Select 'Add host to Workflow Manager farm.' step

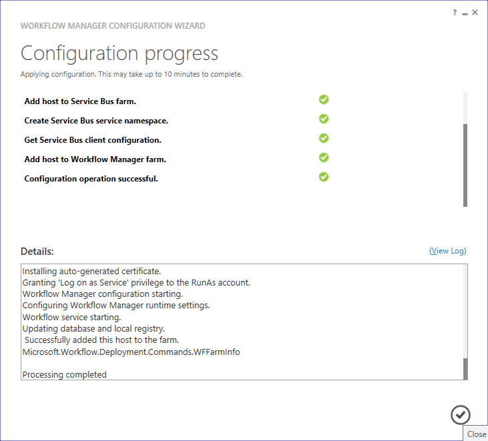pyautogui.click(x=95, y=159)
